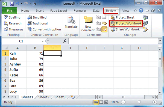This screenshot has height=107, width=164.
Task: Insert a New Comment
Action: pyautogui.click(x=88, y=24)
